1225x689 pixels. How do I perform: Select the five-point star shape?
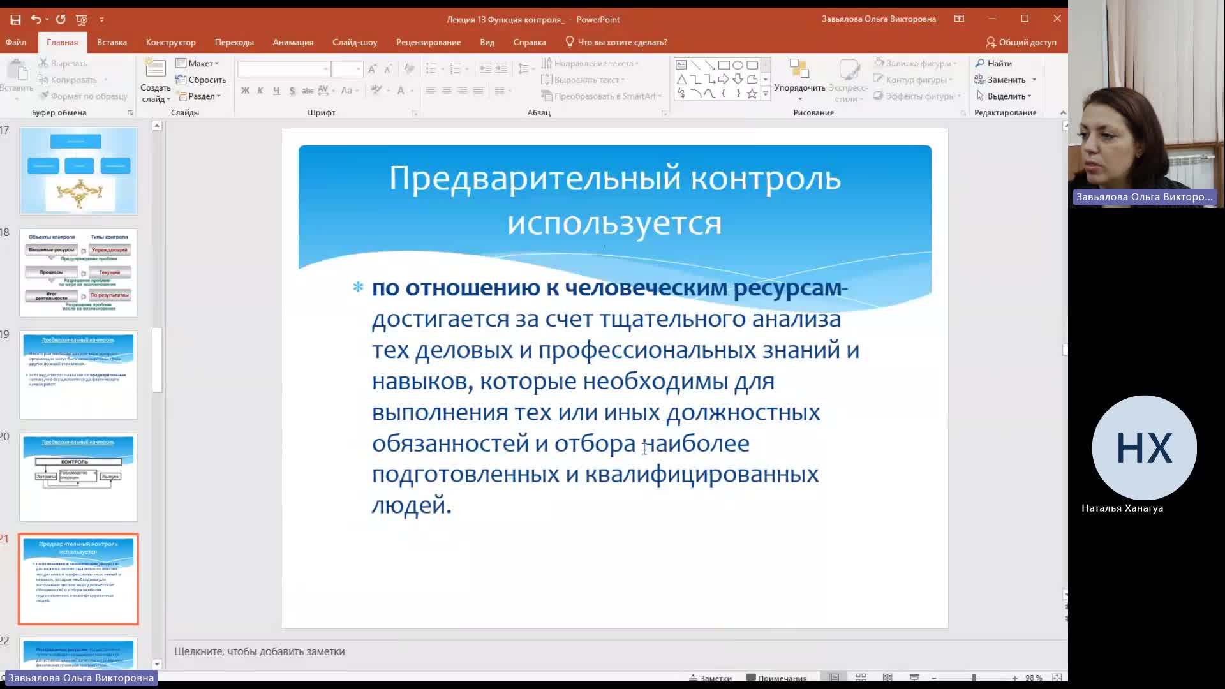(x=752, y=94)
